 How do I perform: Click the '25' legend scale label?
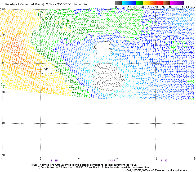(x=150, y=7)
